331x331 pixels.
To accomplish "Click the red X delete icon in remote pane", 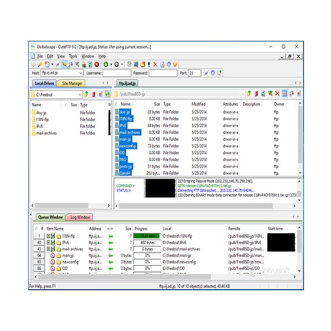I will click(x=277, y=94).
